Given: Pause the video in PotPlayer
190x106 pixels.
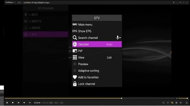Looking at the screenshot, I should 7,103.
